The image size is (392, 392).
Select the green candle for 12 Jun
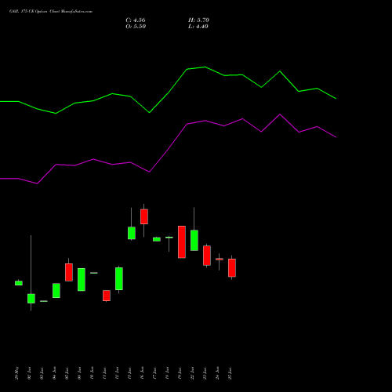pos(119,278)
